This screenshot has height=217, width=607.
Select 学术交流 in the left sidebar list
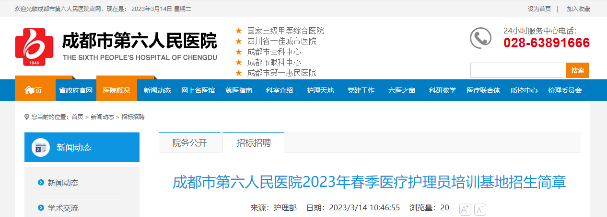pos(63,208)
